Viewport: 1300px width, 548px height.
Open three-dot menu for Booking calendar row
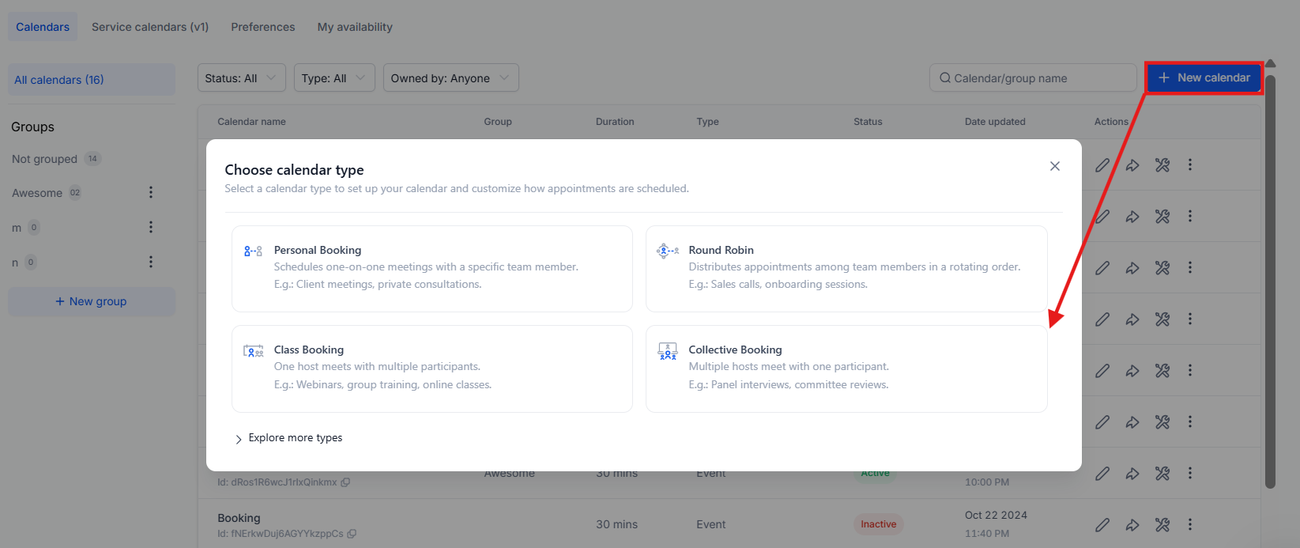click(x=1190, y=524)
